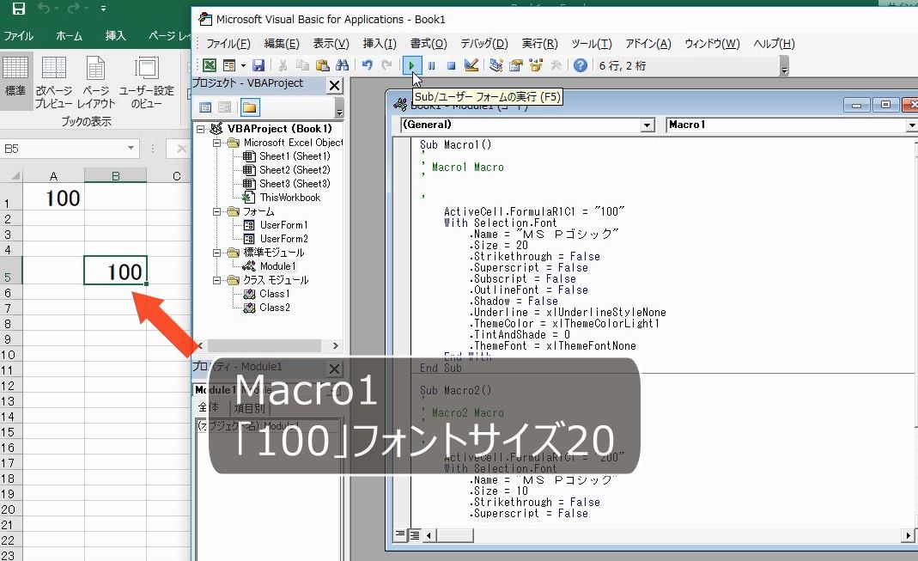Click Full Module View button at code window bottom
The width and height of the screenshot is (918, 561).
tap(415, 534)
